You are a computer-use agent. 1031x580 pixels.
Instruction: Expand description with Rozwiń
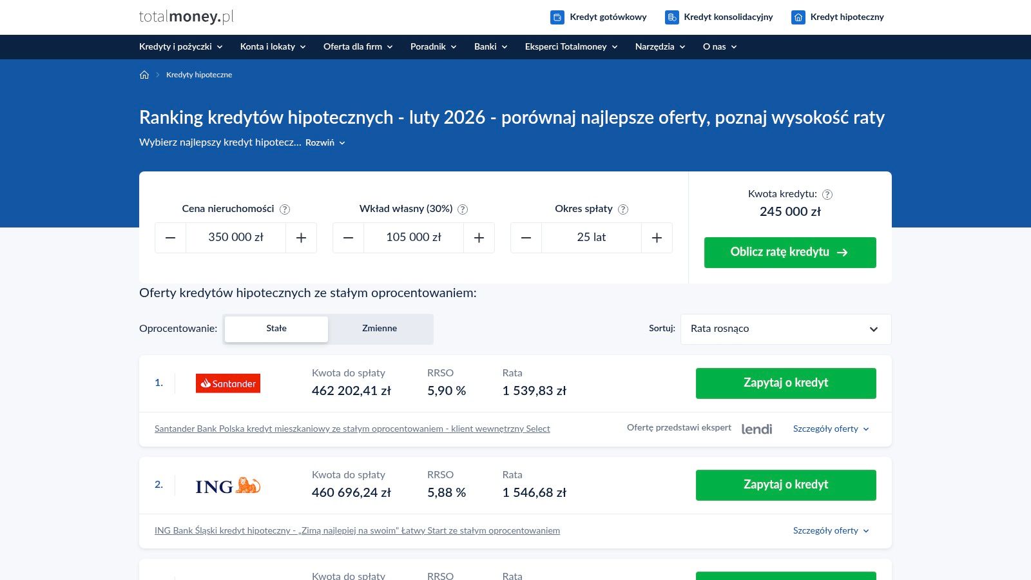tap(325, 143)
